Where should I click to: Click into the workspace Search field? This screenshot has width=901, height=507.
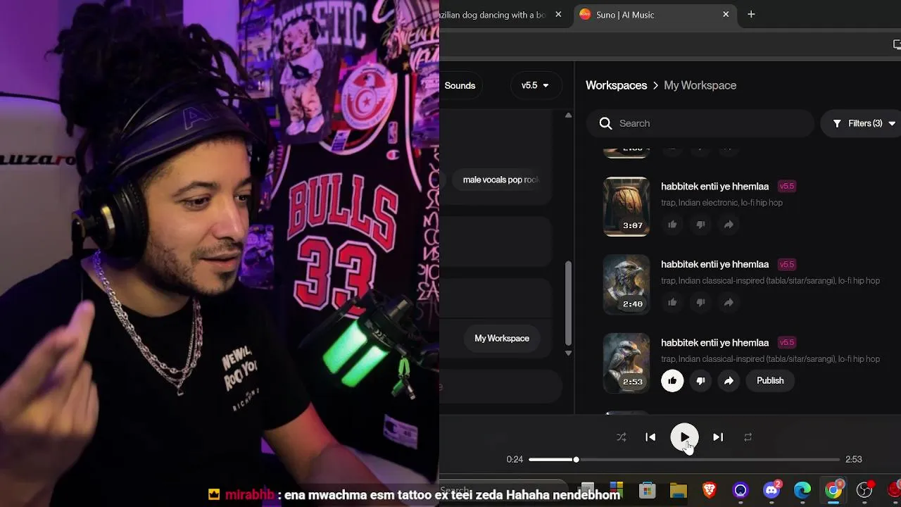700,123
